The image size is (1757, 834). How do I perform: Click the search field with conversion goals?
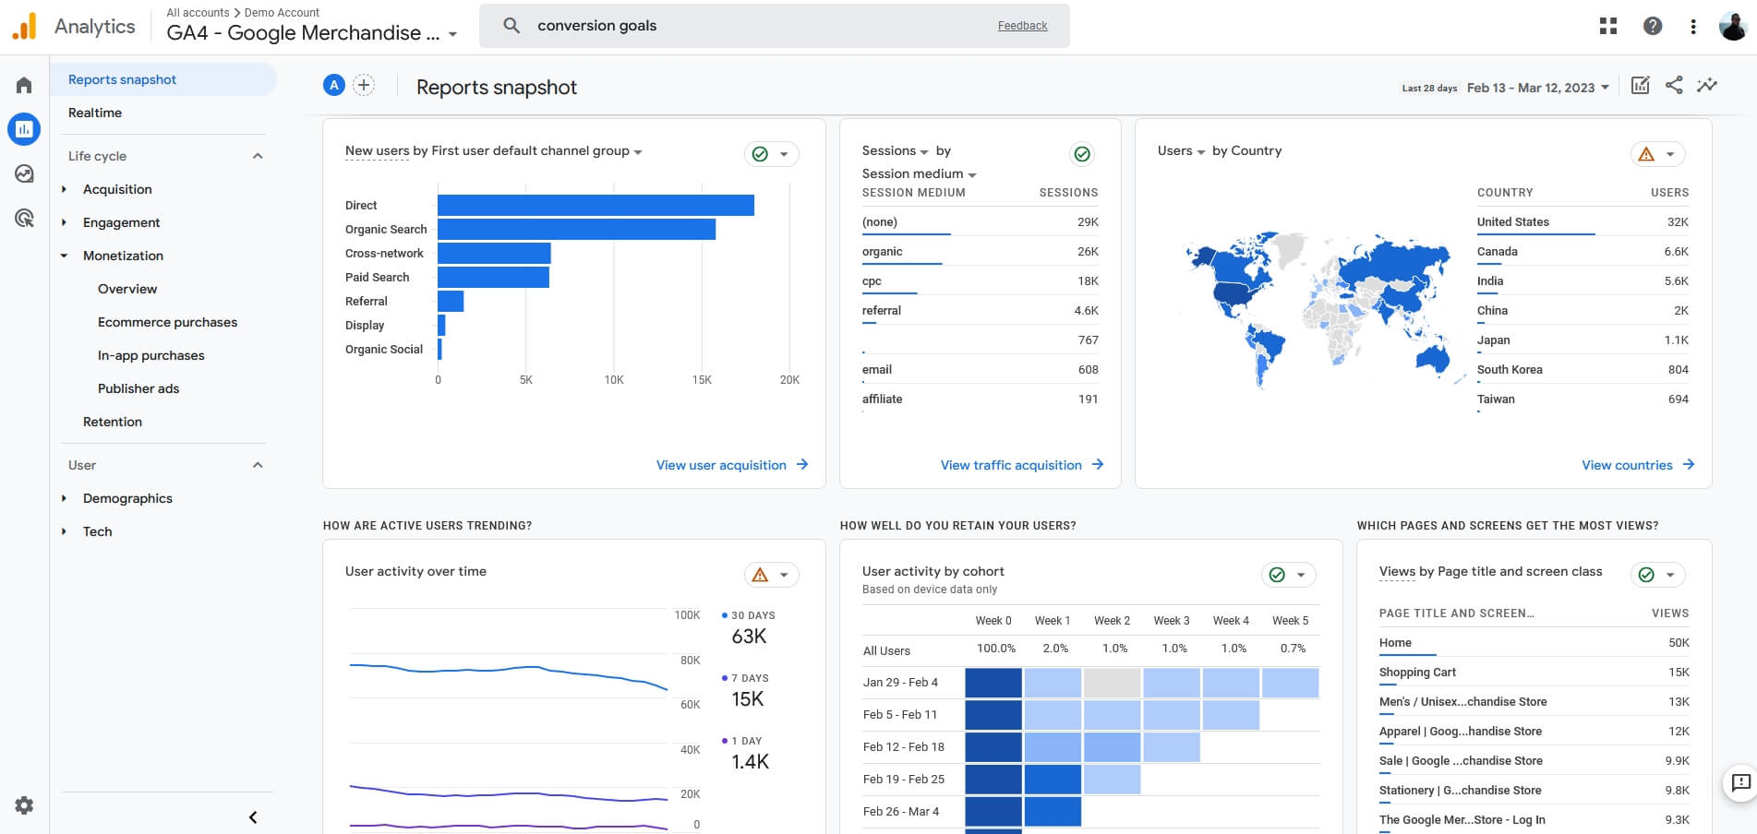point(774,26)
